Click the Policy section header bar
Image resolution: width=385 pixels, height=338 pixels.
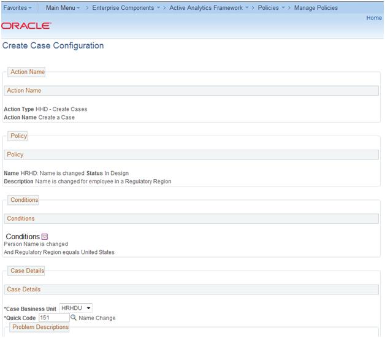pos(191,155)
